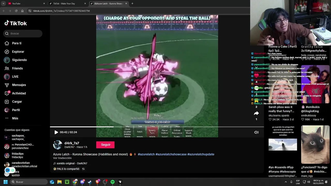Open the Cargar upload page
The height and width of the screenshot is (186, 331).
coord(17,102)
